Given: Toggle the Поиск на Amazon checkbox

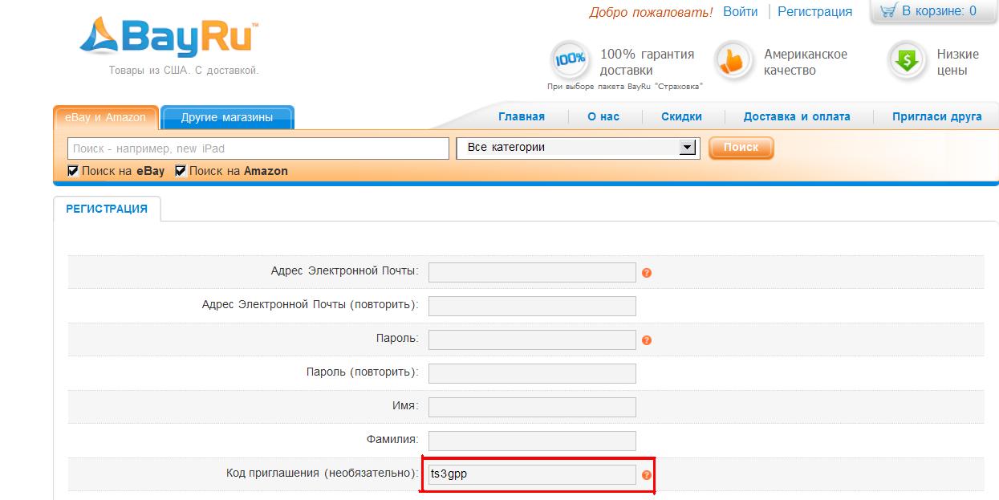Looking at the screenshot, I should tap(181, 171).
